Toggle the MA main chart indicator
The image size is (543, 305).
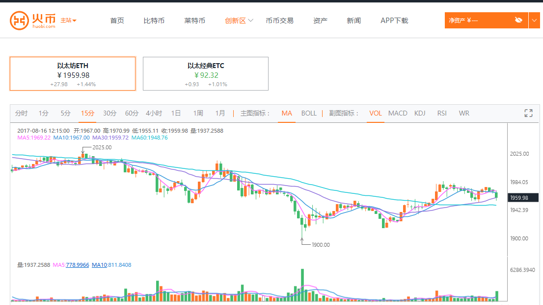pyautogui.click(x=287, y=113)
